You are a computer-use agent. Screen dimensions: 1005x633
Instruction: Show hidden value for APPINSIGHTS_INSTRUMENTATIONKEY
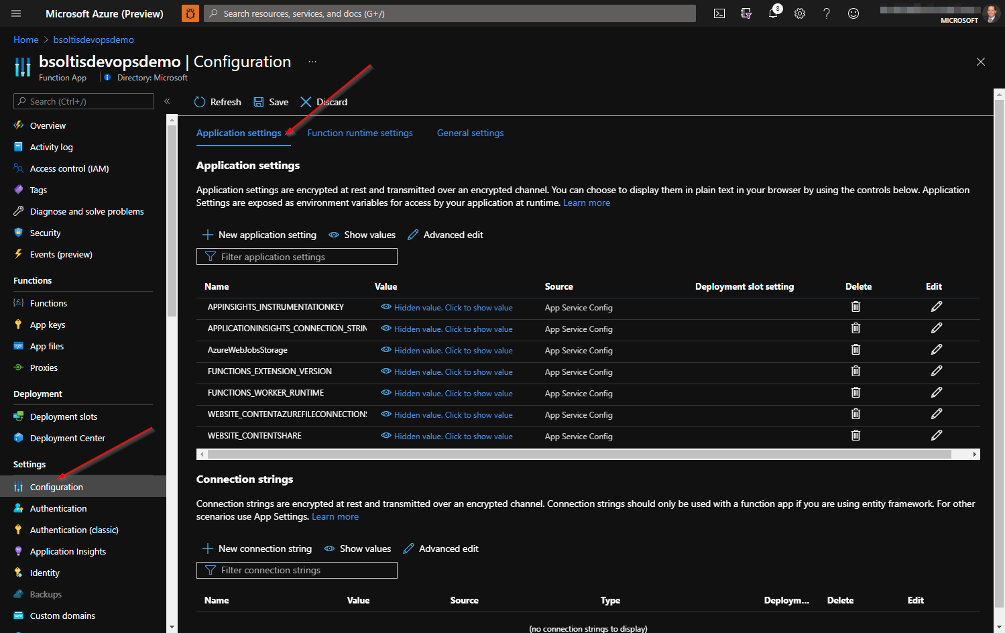(x=447, y=308)
